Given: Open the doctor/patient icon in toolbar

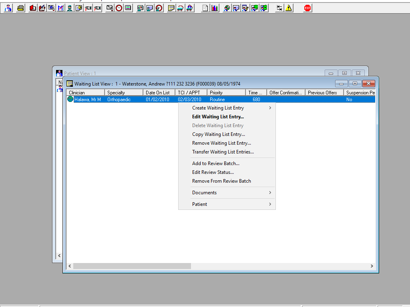Looking at the screenshot, I should [x=8, y=8].
